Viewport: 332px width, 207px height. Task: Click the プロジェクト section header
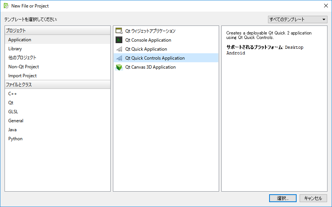click(57, 31)
